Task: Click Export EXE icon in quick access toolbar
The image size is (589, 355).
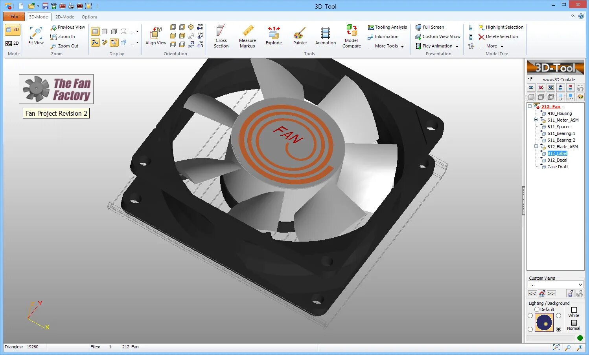Action: [54, 6]
